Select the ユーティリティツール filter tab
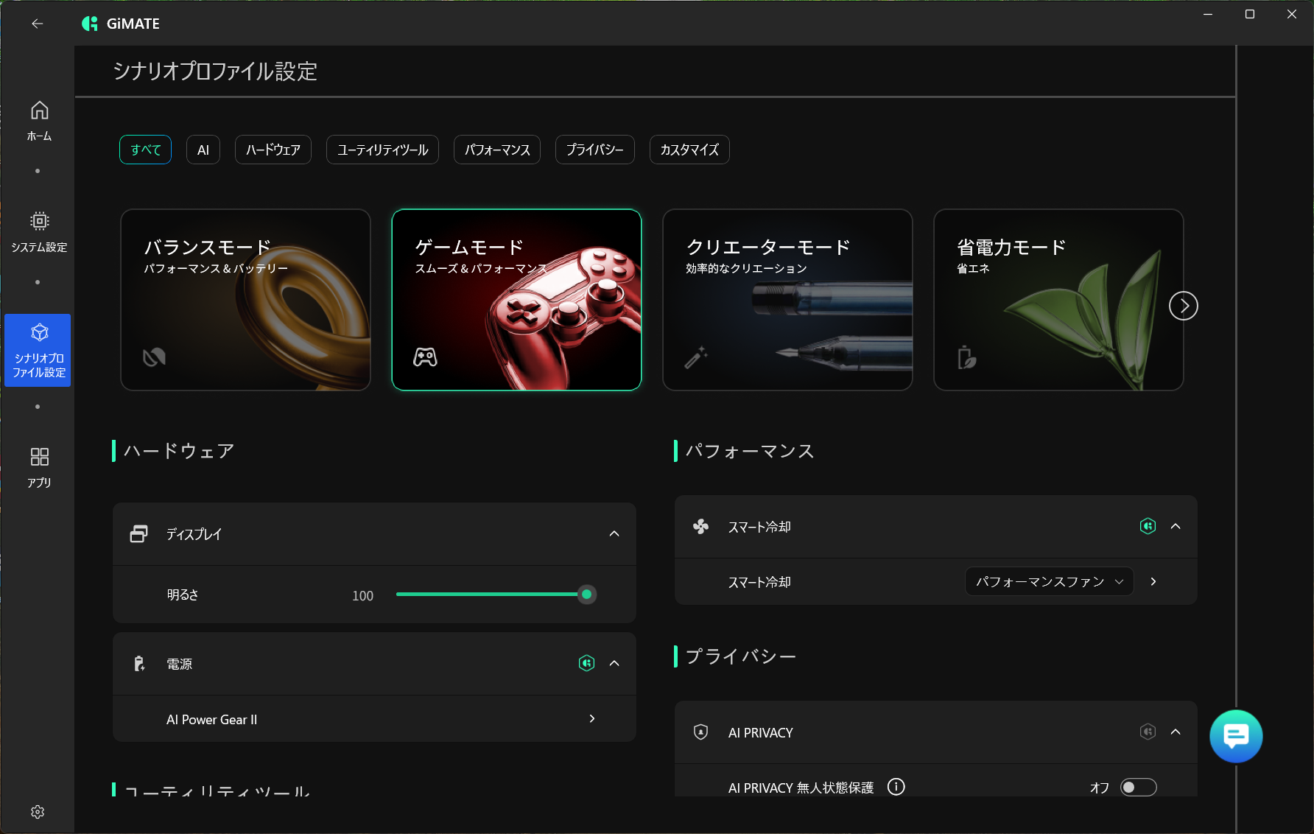 (x=382, y=150)
